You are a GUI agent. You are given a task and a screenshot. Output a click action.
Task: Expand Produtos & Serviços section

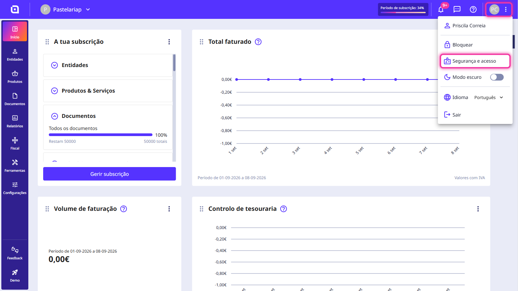tap(108, 91)
